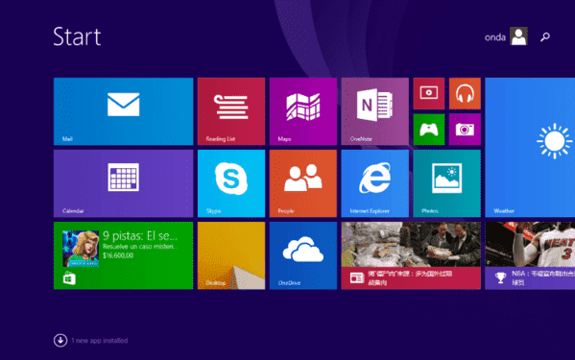Image resolution: width=575 pixels, height=360 pixels.
Task: Open the OneNote tile
Action: tap(374, 111)
